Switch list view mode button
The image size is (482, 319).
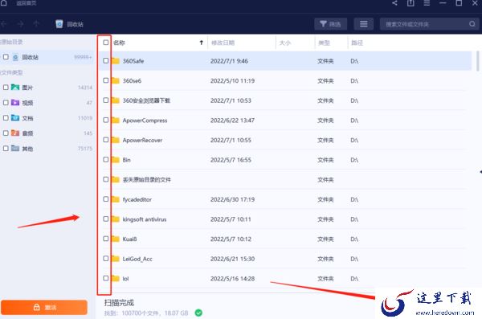pyautogui.click(x=364, y=24)
